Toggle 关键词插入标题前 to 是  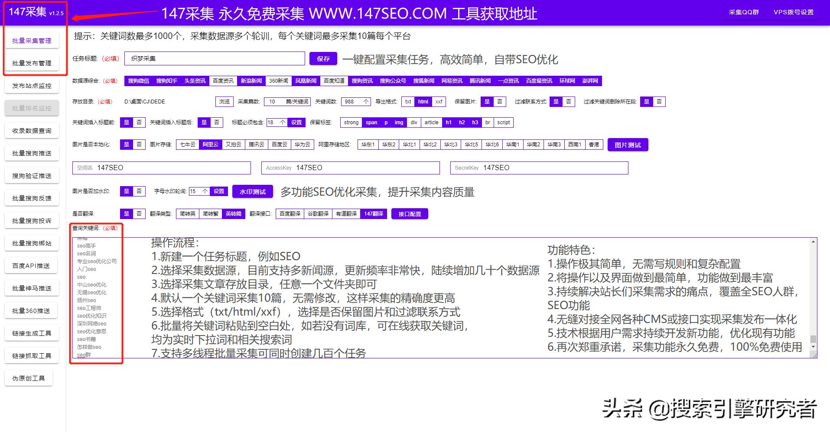click(126, 123)
